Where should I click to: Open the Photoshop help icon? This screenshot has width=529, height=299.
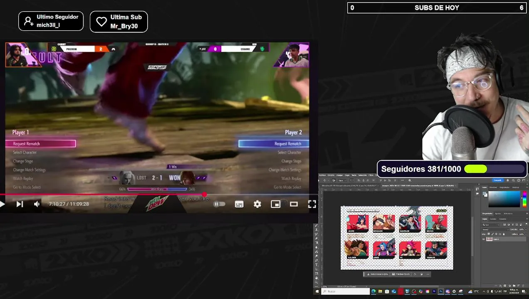click(x=519, y=180)
